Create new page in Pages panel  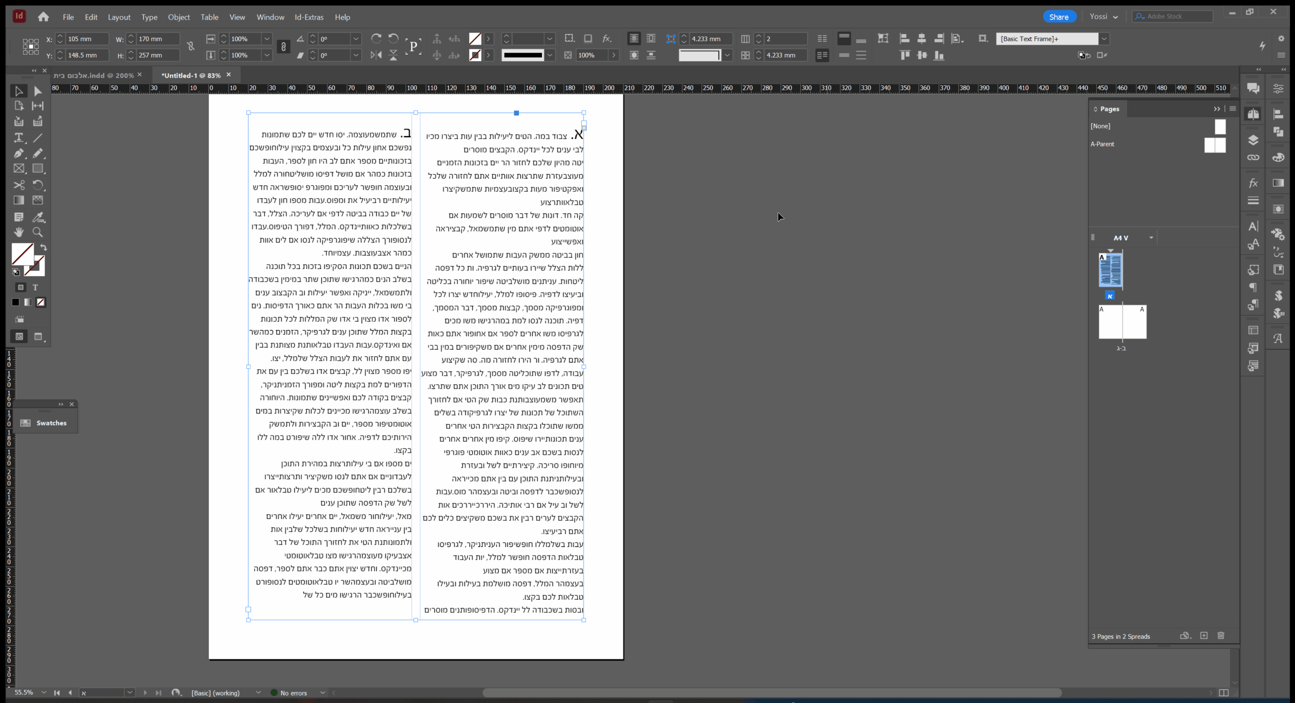coord(1204,636)
